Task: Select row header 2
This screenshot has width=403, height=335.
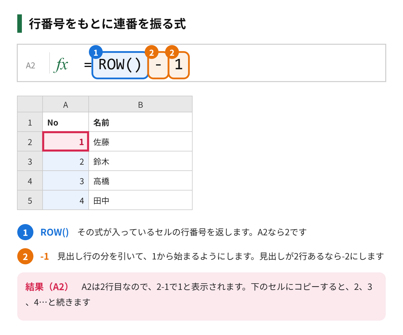Action: pos(30,142)
